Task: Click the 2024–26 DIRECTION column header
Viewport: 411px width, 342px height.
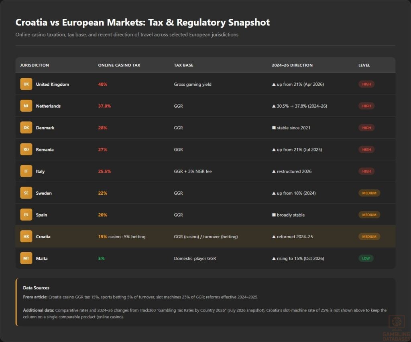Action: coord(292,65)
